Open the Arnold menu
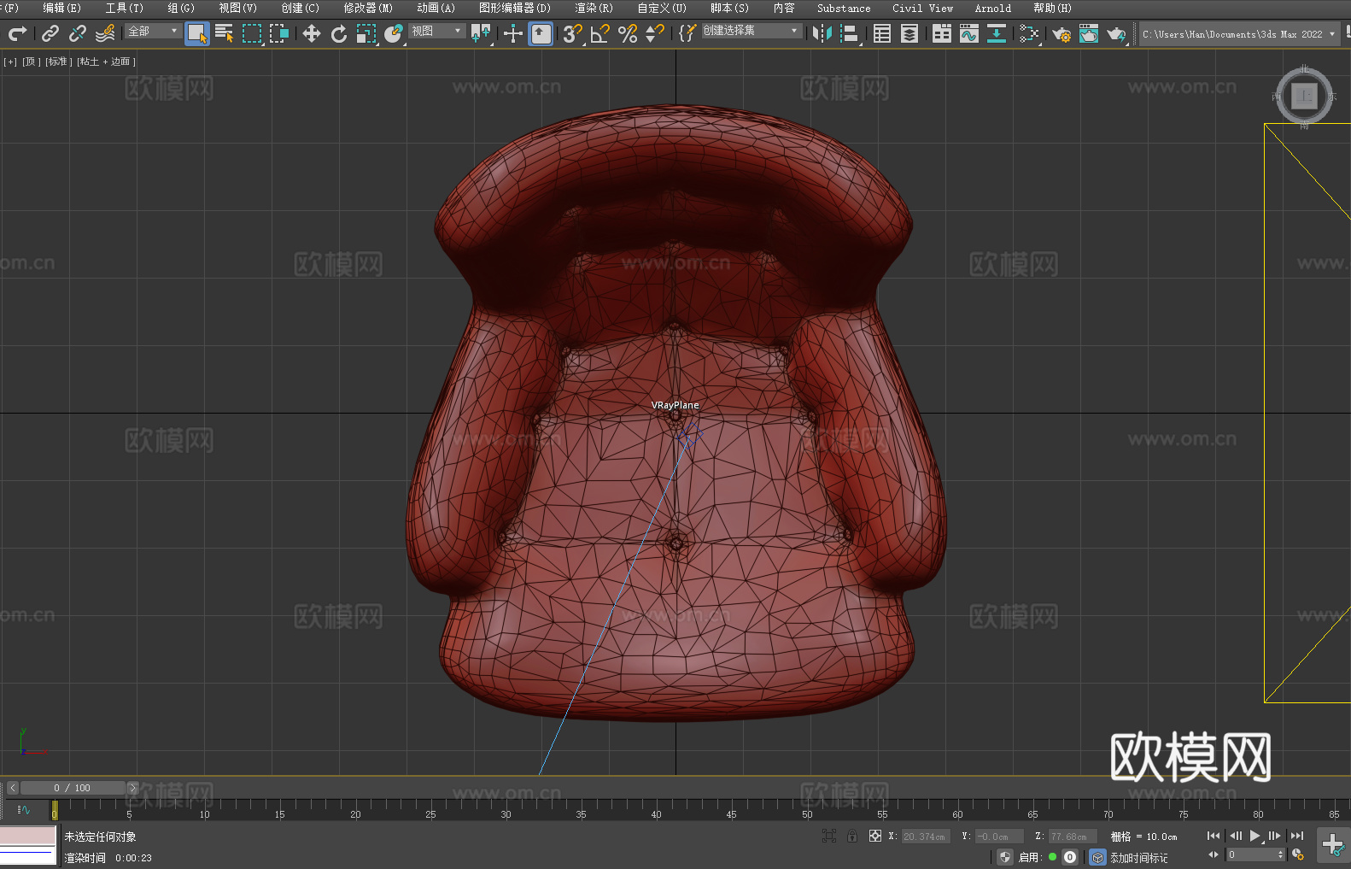Screen dimensions: 1351x869 pyautogui.click(x=993, y=8)
